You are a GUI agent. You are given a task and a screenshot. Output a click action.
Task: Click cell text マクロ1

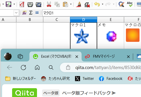pos(78,25)
